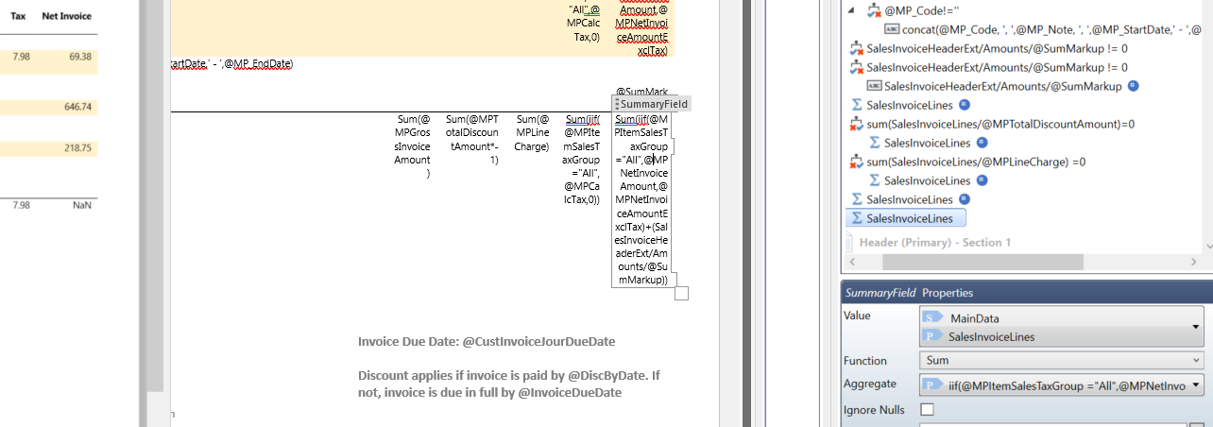This screenshot has width=1213, height=427.
Task: Toggle the Ignore Nulls checkbox
Action: click(x=927, y=410)
